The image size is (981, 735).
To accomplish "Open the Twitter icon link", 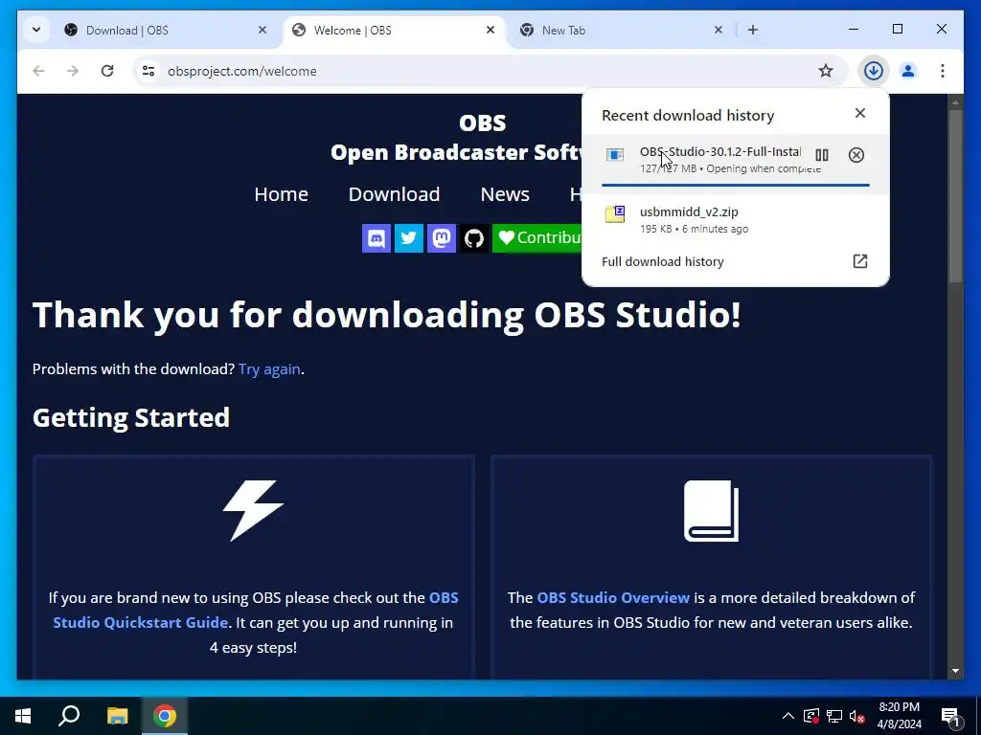I will (408, 238).
